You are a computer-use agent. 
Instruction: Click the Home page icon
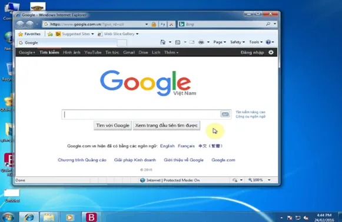pyautogui.click(x=162, y=42)
